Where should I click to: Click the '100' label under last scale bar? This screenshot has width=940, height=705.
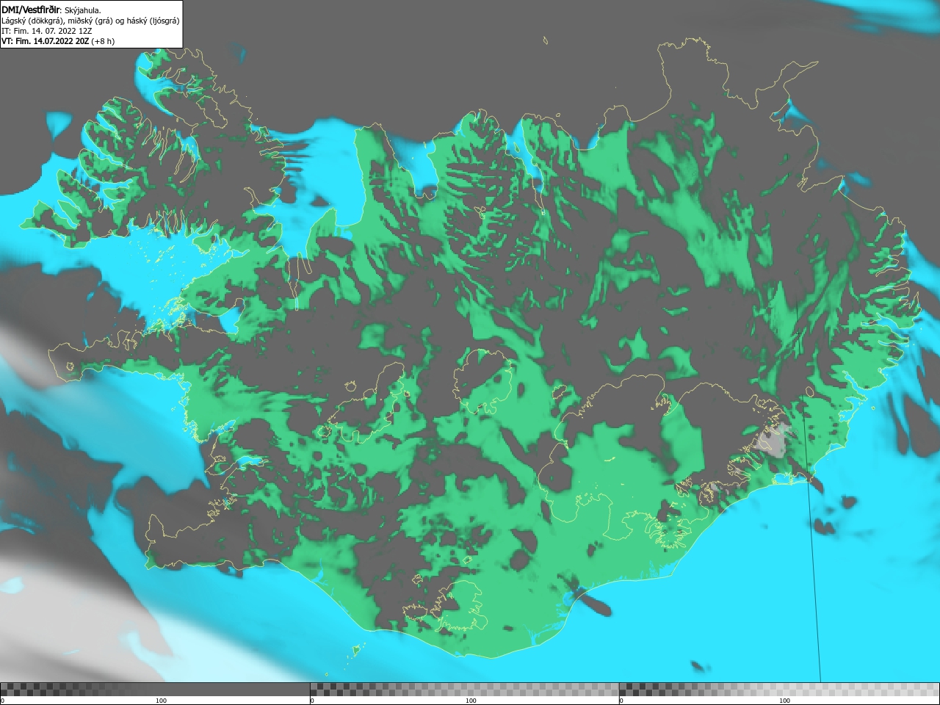pyautogui.click(x=784, y=701)
